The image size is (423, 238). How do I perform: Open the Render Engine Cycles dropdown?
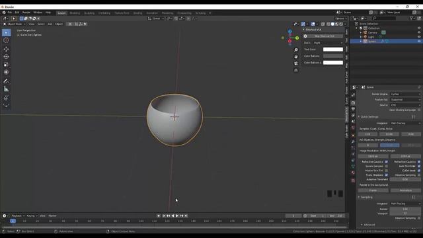405,94
